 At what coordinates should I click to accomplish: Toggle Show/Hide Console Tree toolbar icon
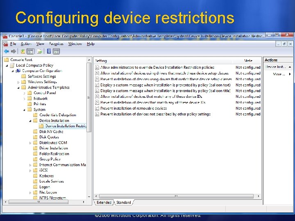point(30,51)
